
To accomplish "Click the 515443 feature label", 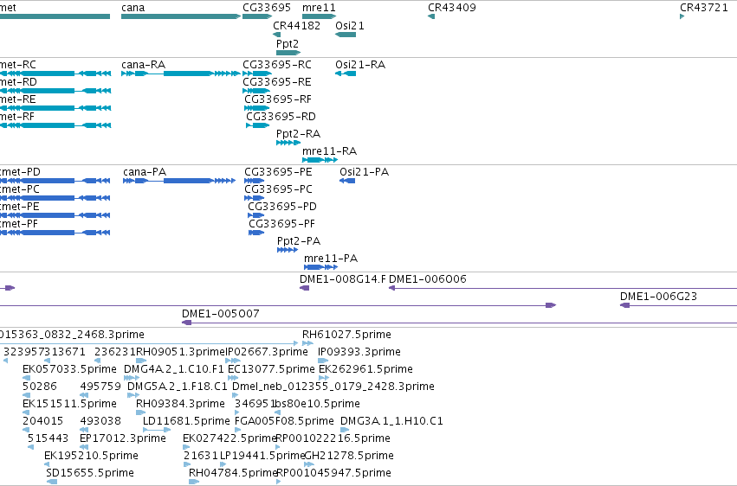I will pyautogui.click(x=48, y=439).
